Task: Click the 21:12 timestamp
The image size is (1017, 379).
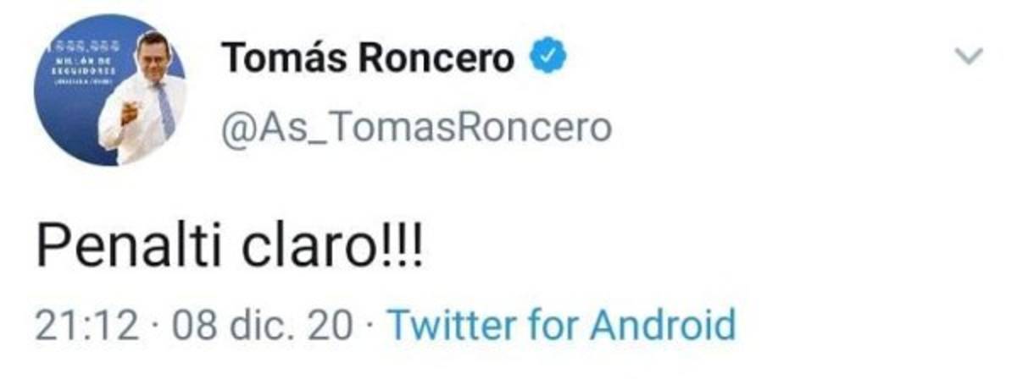Action: (x=86, y=326)
